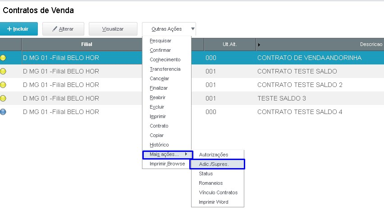Viewport: 384px width, 224px height.
Task: Select Copiar in the menu
Action: [x=156, y=135]
